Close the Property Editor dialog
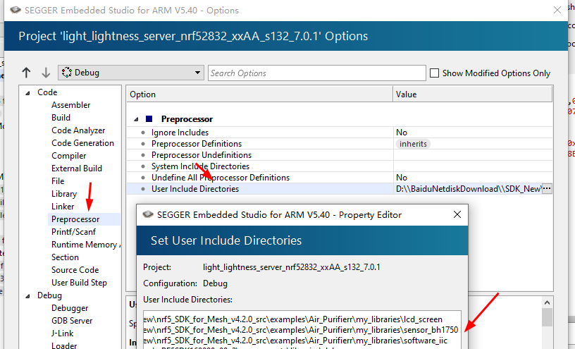The height and width of the screenshot is (349, 575). (457, 214)
